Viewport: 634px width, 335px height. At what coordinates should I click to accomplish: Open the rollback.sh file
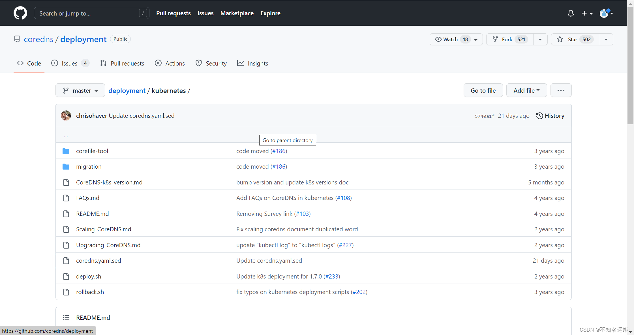90,292
